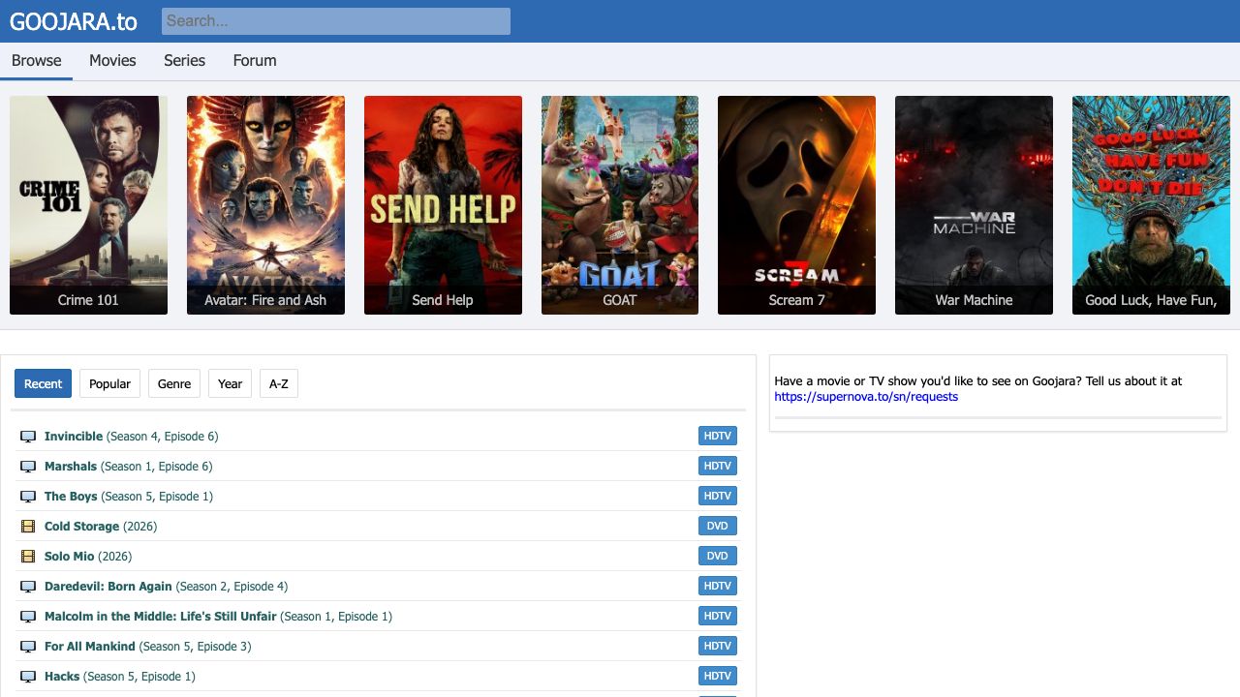The image size is (1240, 697).
Task: Click the DVD badge on Solo Mio row
Action: click(x=718, y=556)
